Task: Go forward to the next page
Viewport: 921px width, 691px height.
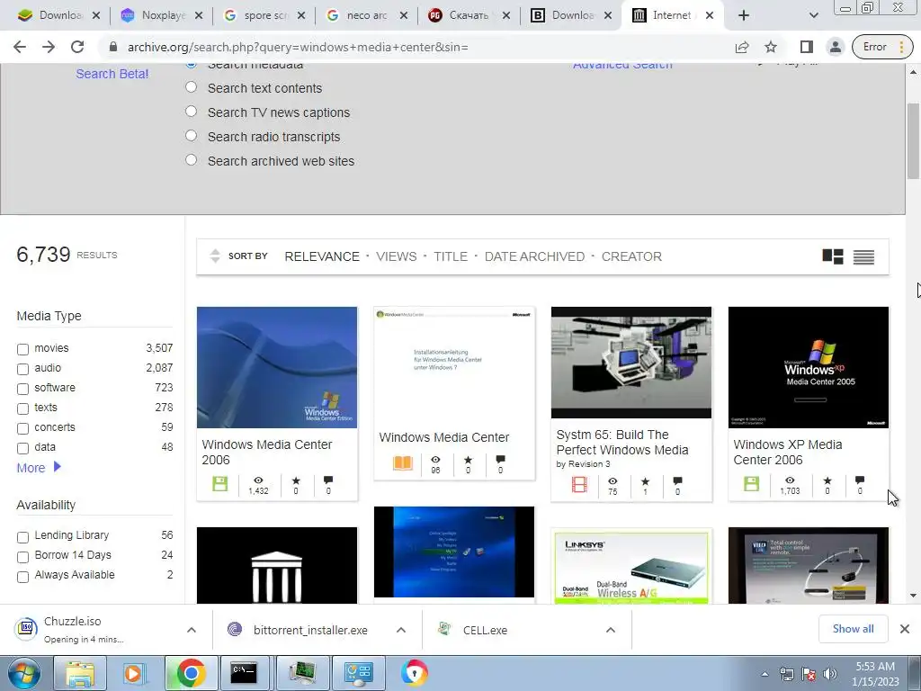Action: coord(49,47)
